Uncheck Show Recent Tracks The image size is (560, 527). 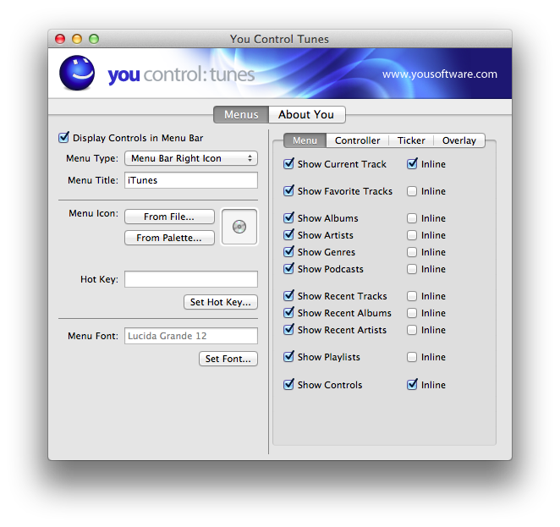[288, 295]
